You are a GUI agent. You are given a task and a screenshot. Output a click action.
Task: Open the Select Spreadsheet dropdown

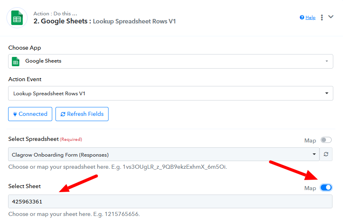point(164,155)
